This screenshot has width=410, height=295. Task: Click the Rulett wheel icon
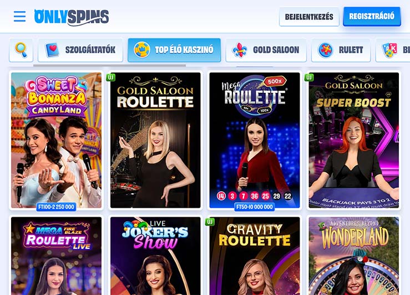pyautogui.click(x=325, y=50)
